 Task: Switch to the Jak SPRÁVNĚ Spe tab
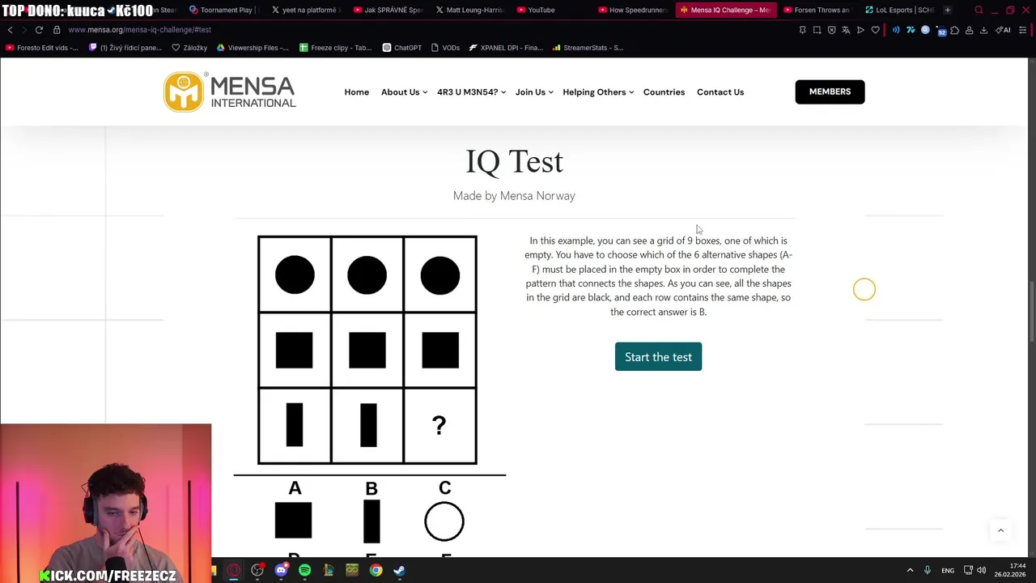point(388,10)
